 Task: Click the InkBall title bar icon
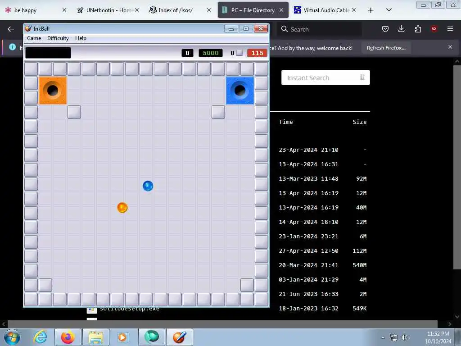28,28
